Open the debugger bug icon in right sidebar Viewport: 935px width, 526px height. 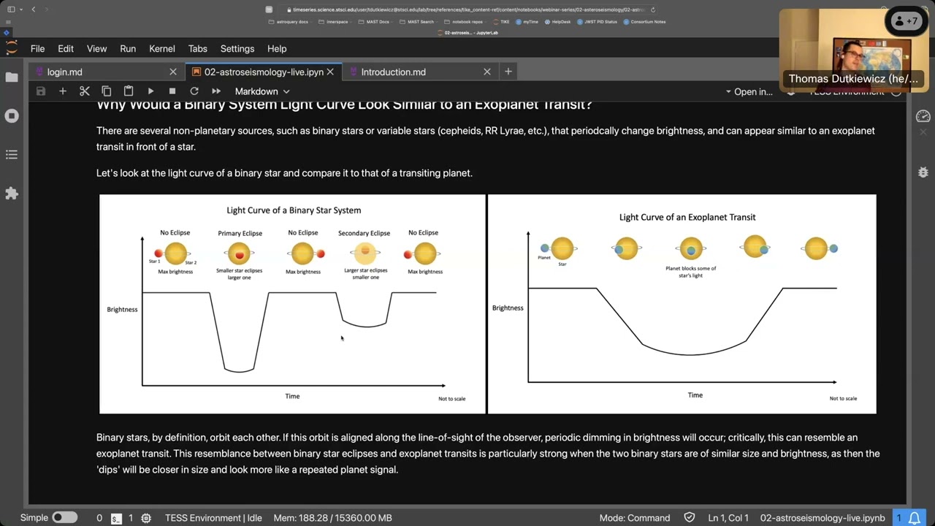coord(923,172)
